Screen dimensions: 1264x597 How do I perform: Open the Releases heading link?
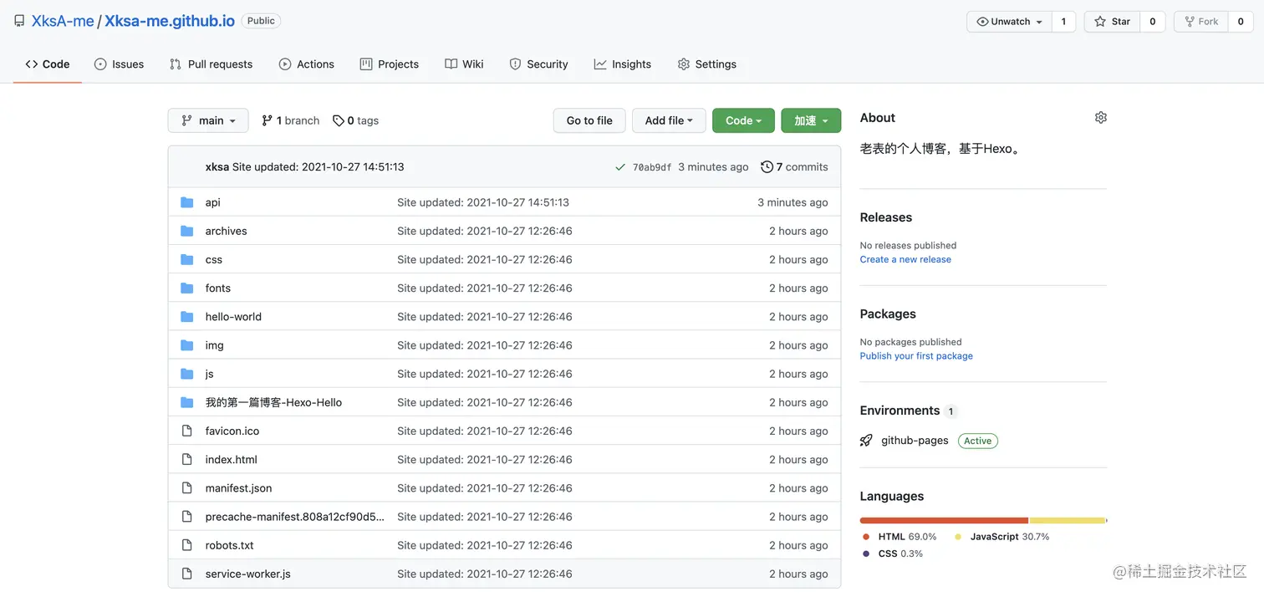tap(886, 217)
